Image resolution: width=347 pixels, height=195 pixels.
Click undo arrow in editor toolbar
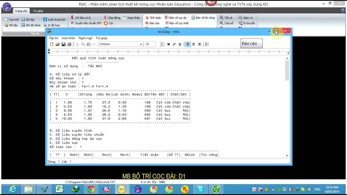(95, 44)
